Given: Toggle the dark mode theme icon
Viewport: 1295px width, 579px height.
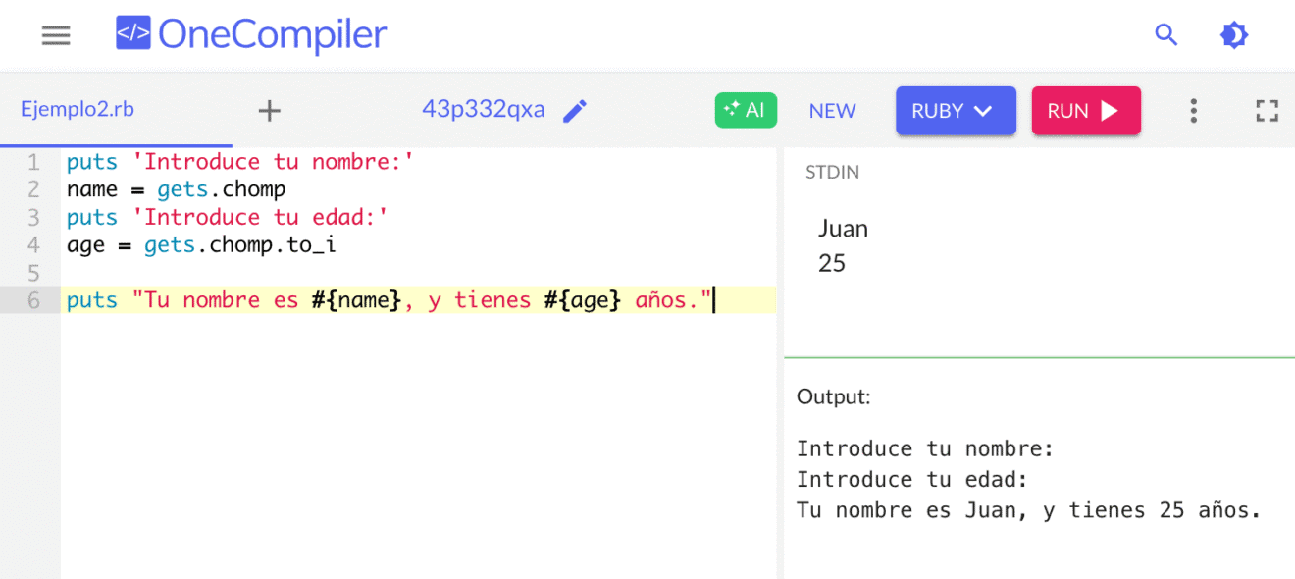Looking at the screenshot, I should (x=1234, y=34).
